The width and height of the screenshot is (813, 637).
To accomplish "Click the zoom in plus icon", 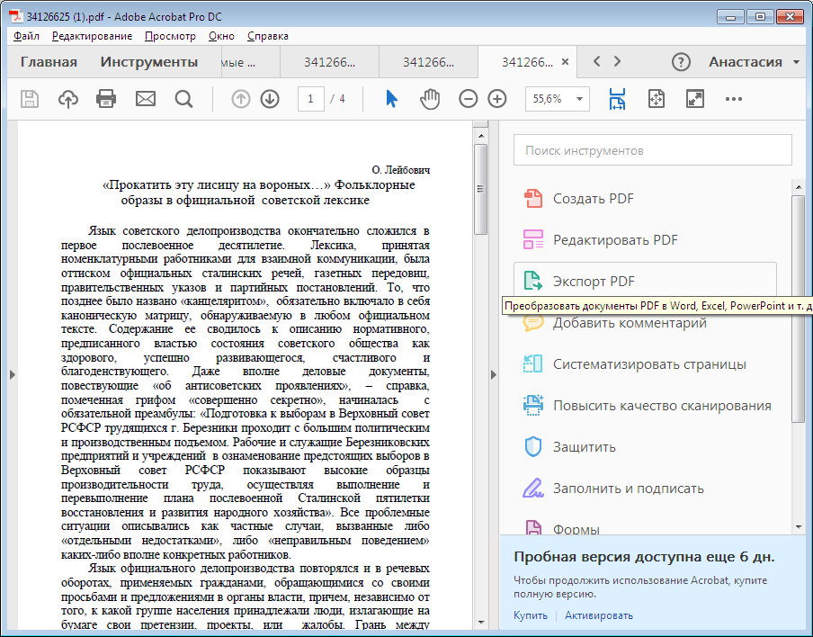I will click(497, 99).
